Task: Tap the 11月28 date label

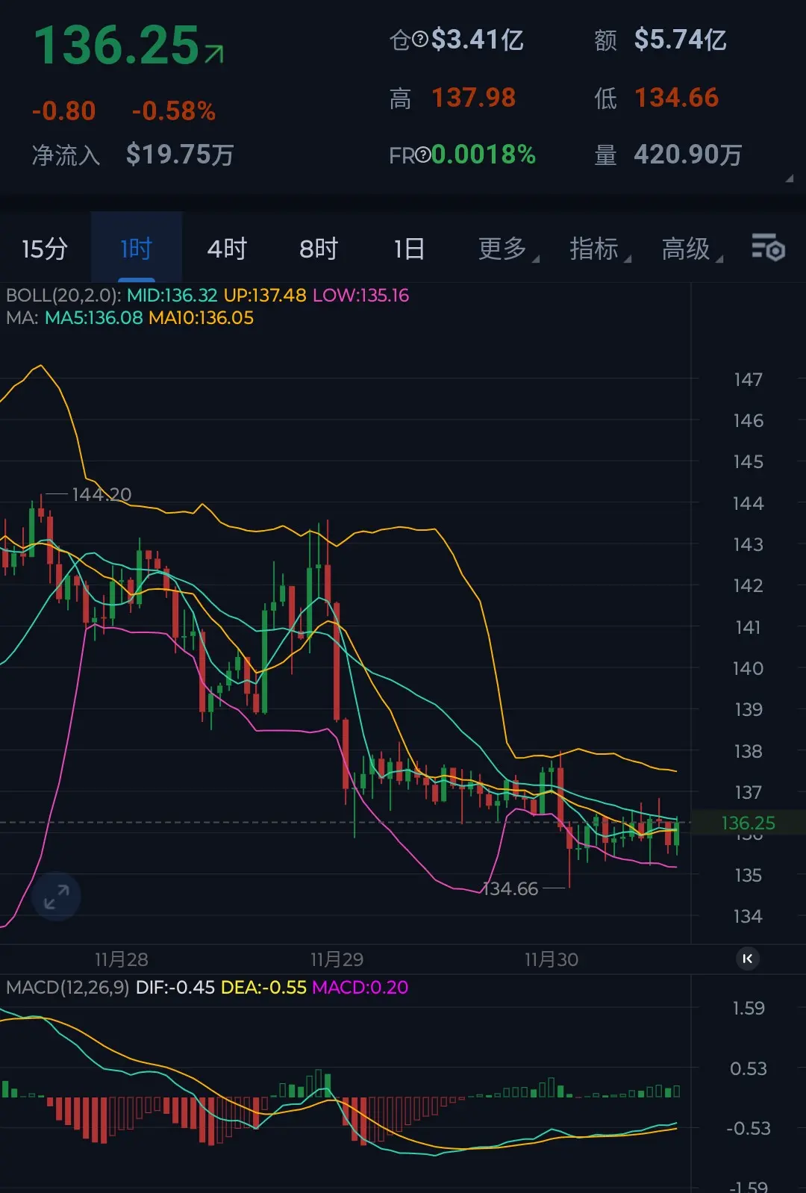Action: tap(121, 959)
